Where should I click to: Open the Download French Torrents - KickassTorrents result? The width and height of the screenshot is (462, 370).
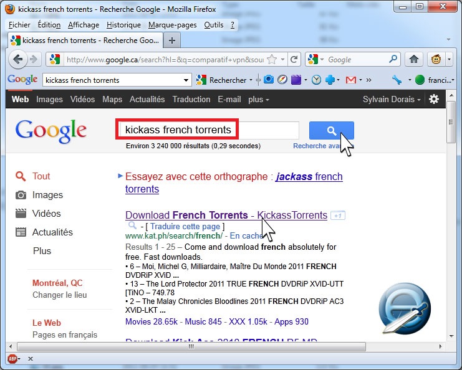226,215
